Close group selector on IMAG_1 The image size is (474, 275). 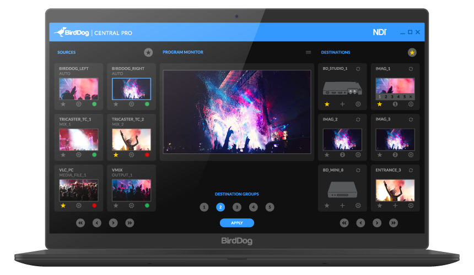click(411, 97)
